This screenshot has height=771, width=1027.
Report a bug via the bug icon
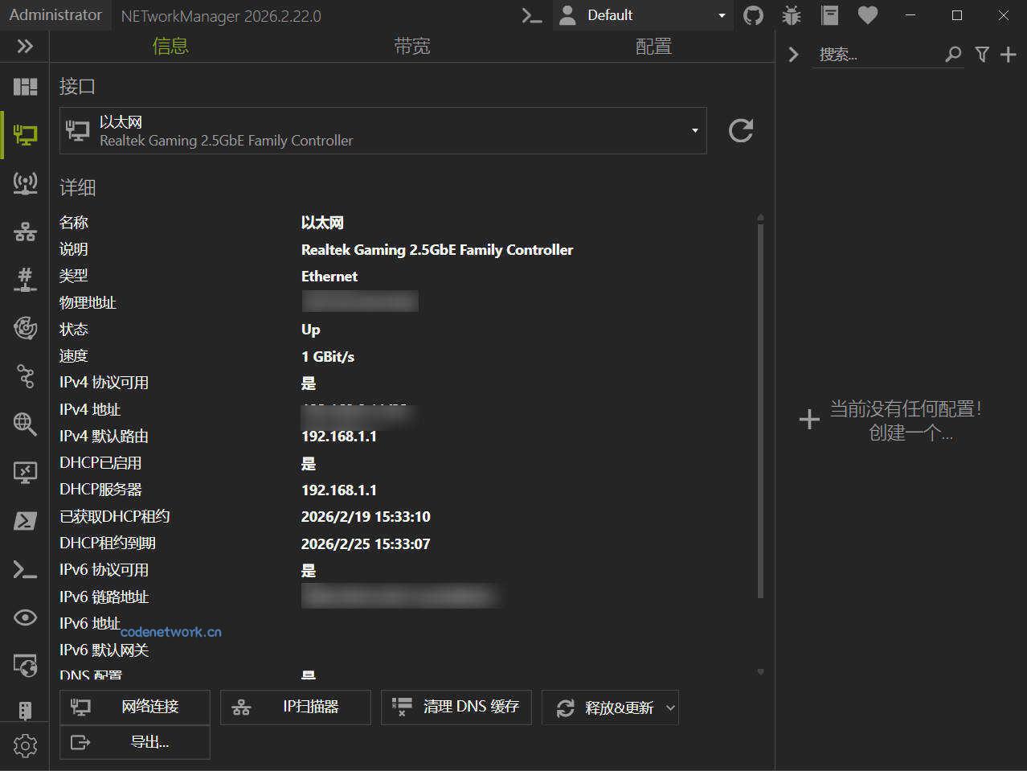[x=791, y=15]
